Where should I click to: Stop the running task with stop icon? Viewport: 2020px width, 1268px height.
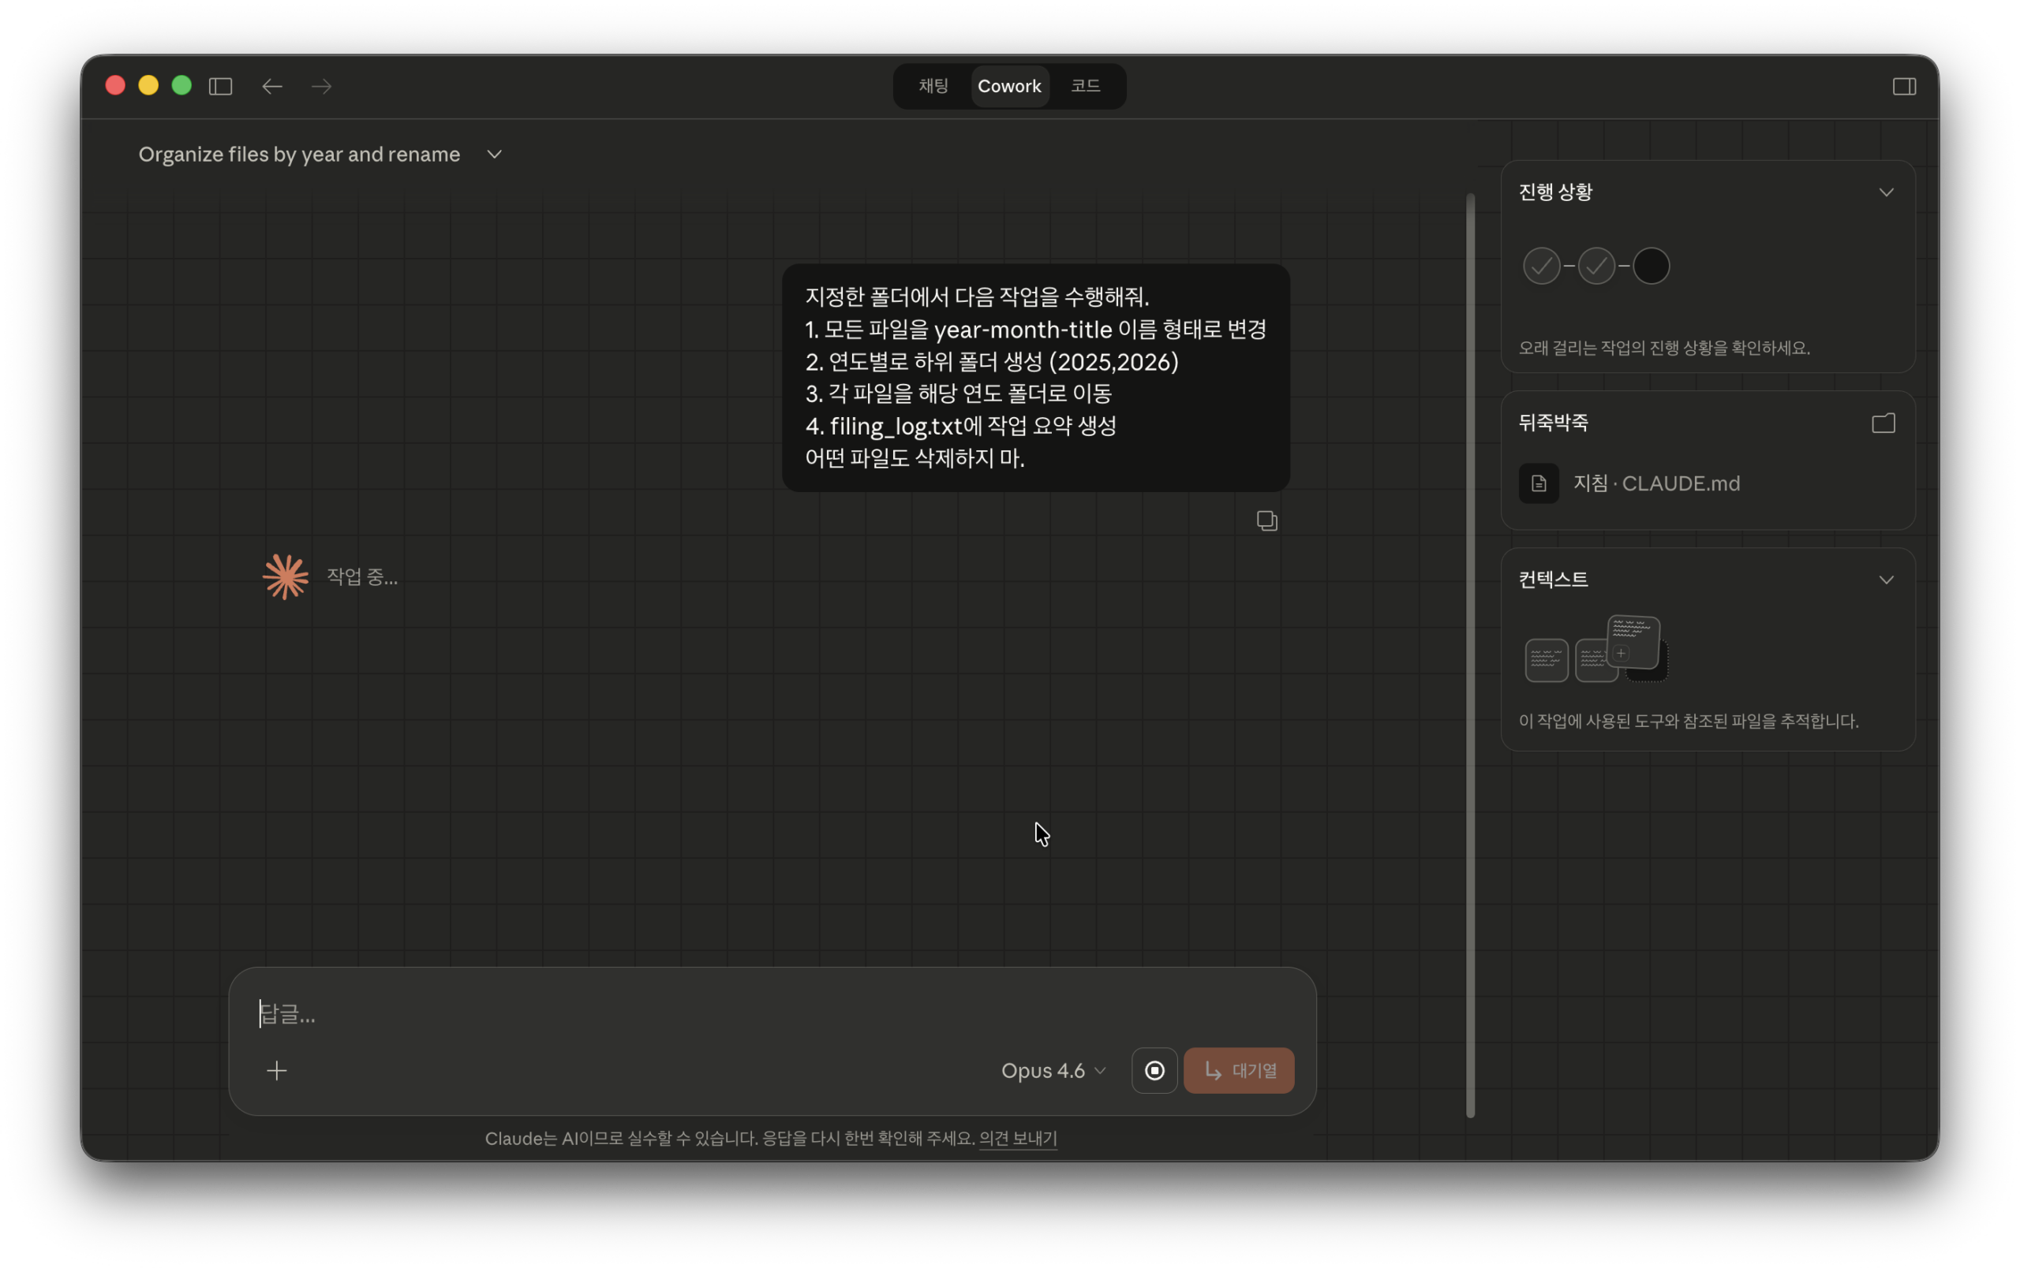[1154, 1070]
